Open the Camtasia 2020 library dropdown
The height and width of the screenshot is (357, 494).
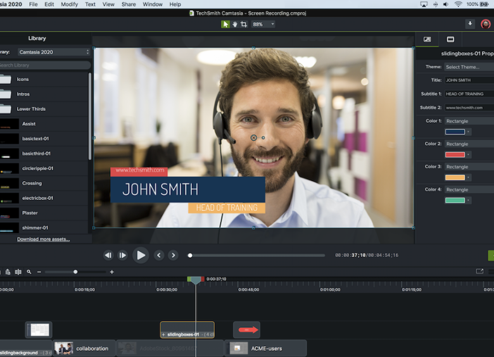[54, 52]
